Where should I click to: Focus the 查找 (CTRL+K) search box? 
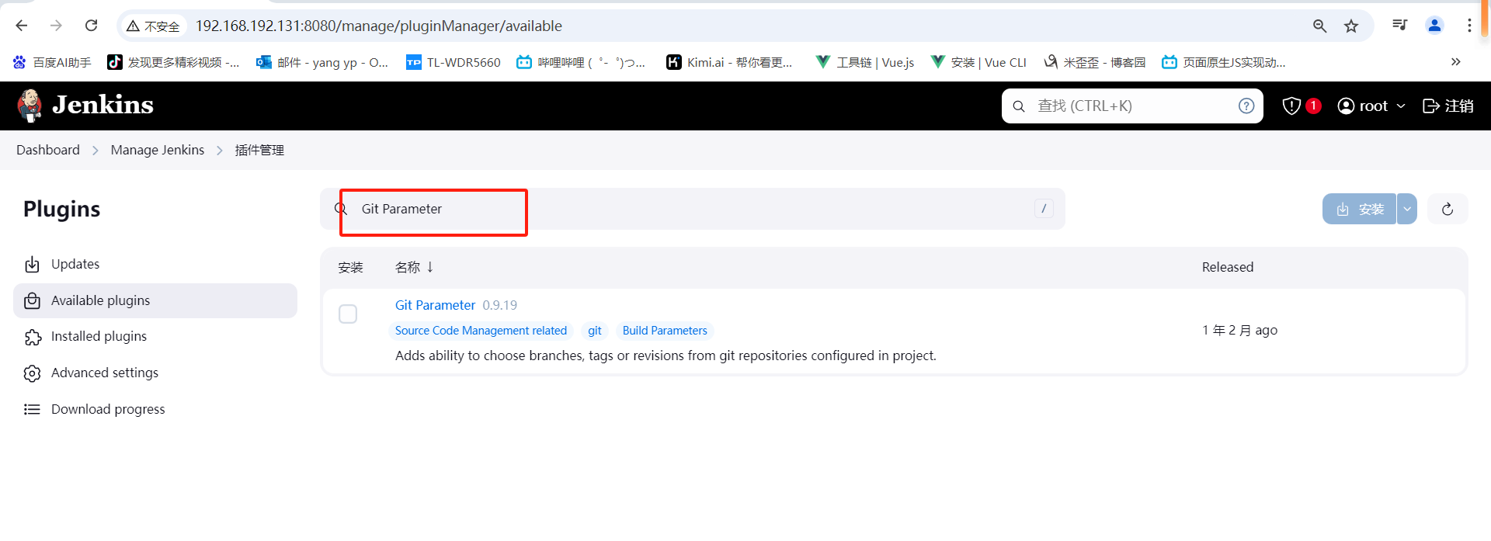(1132, 106)
